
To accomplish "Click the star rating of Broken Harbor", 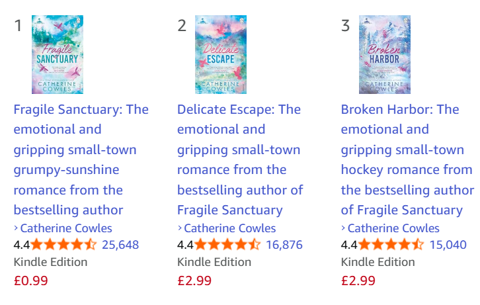I will 391,245.
